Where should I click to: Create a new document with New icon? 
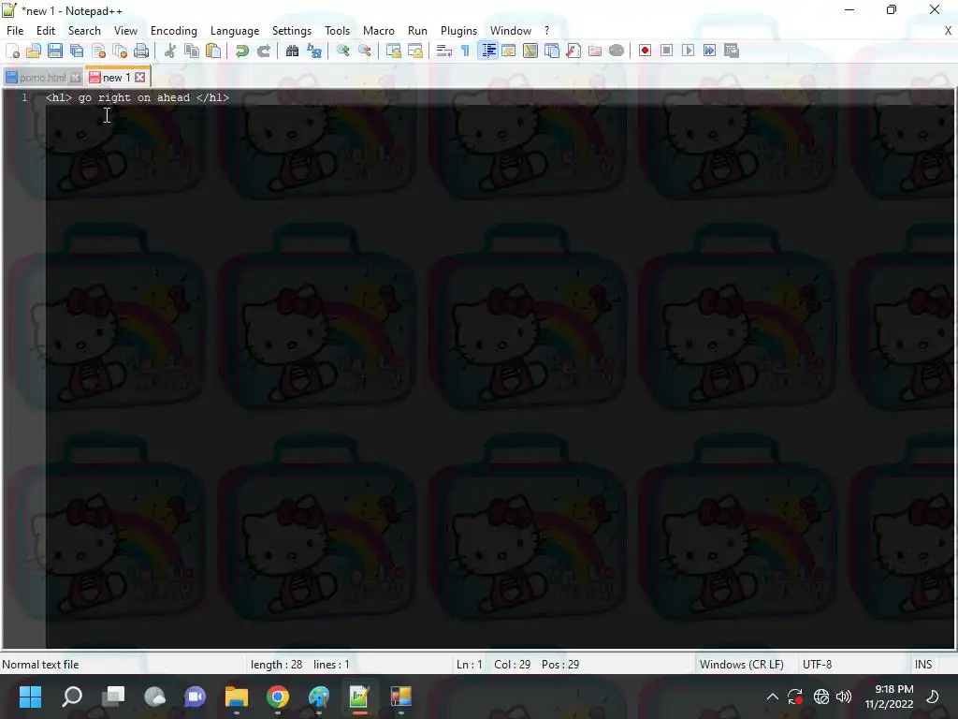click(x=12, y=51)
